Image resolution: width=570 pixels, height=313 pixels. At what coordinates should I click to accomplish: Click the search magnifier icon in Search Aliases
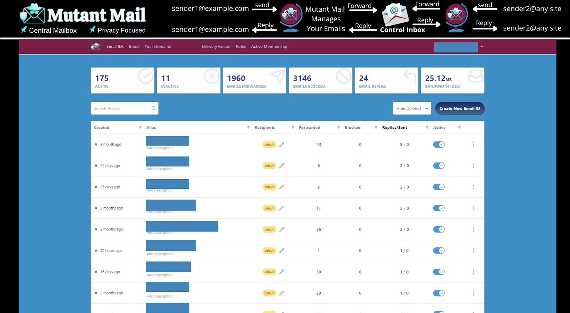[x=154, y=108]
